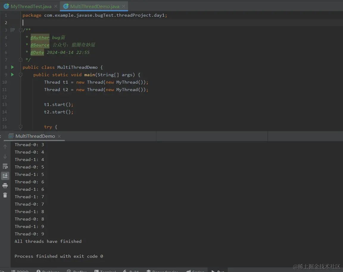Click console line 'Thread-0: 9'
The image size is (343, 272).
(29, 234)
